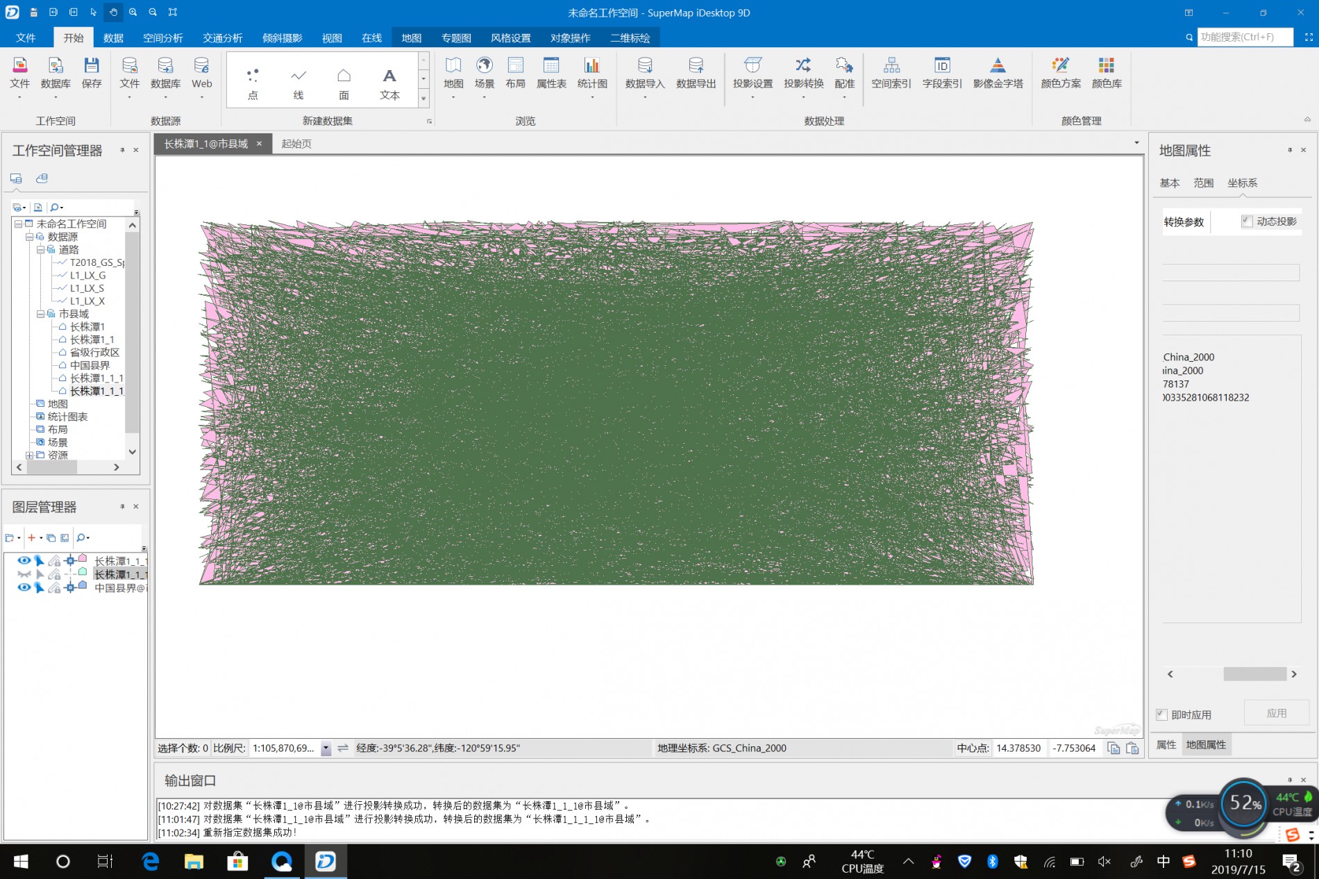Collapse the 数据源 tree node
Screen dimensions: 1319x879
[29, 237]
